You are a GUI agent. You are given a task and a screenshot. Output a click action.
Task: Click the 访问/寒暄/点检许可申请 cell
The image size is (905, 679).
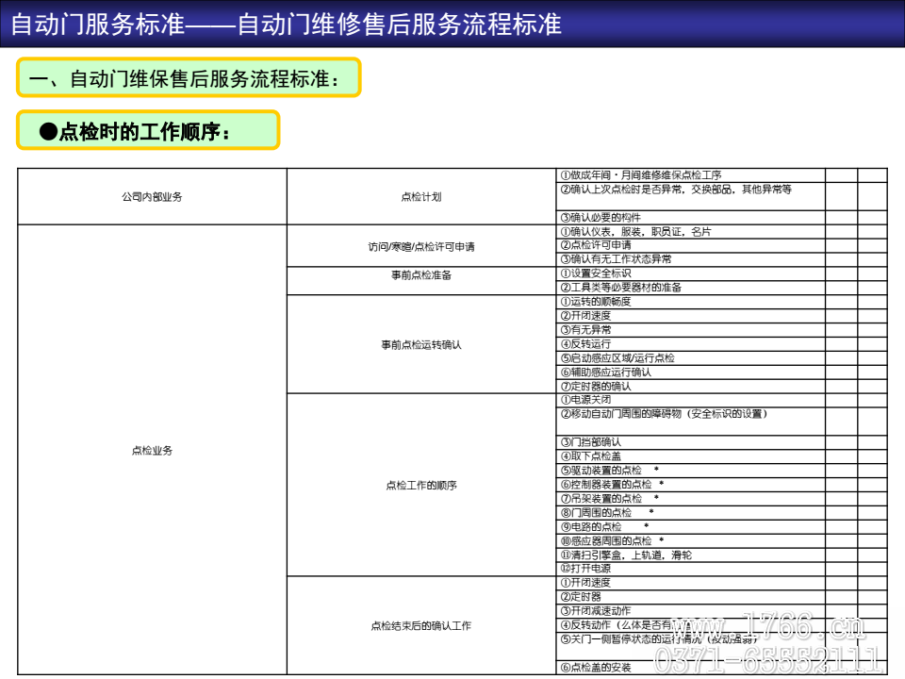click(421, 246)
